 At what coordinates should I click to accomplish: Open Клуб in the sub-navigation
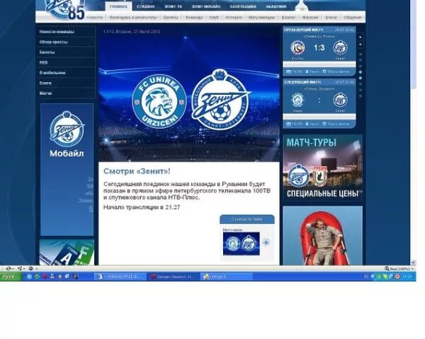coord(214,17)
